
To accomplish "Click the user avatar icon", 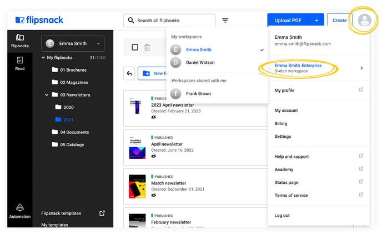I will click(x=364, y=20).
